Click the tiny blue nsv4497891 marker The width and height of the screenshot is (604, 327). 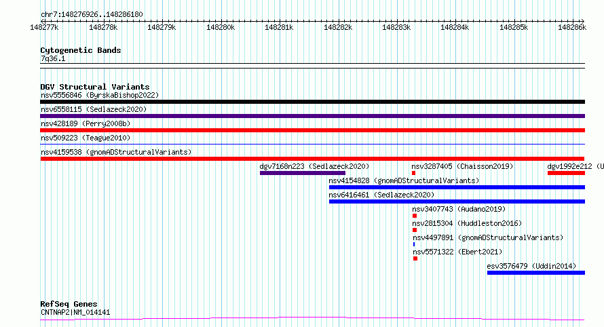pos(414,244)
